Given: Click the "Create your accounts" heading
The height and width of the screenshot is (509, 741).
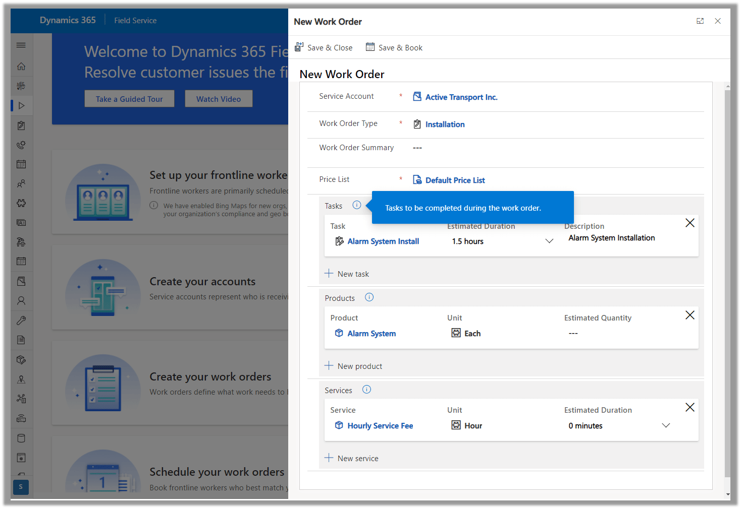Looking at the screenshot, I should pyautogui.click(x=202, y=282).
